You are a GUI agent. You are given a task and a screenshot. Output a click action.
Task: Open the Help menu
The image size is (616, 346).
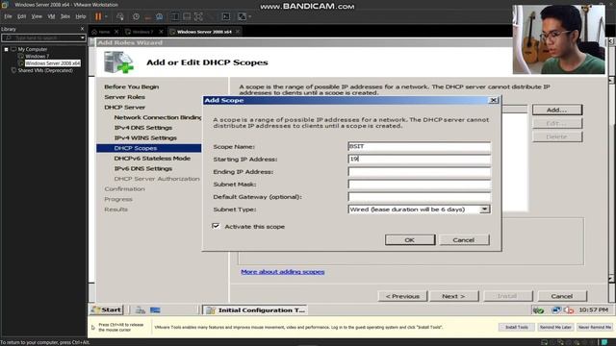tap(81, 16)
